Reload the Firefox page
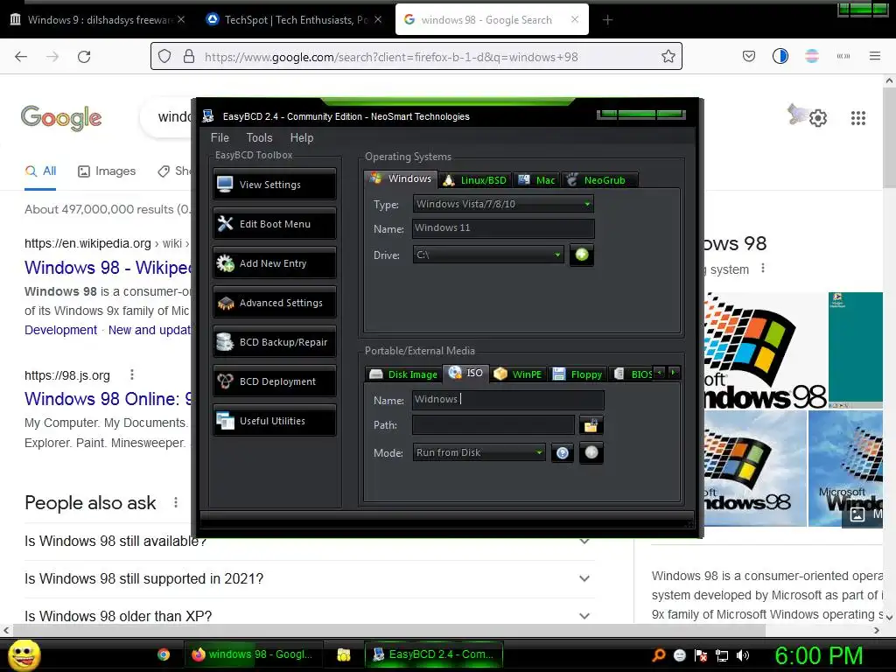Screen dimensions: 896x672 pos(84,57)
